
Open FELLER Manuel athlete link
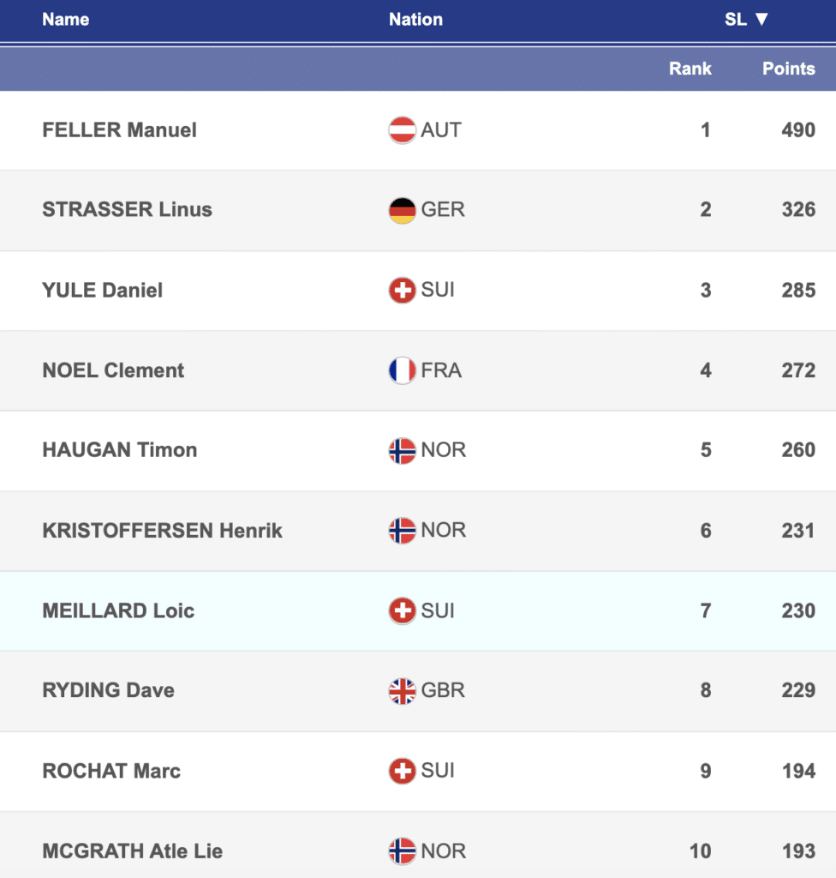click(119, 130)
